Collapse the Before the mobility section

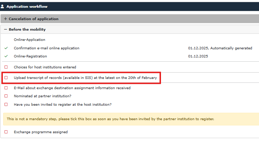(x=27, y=30)
